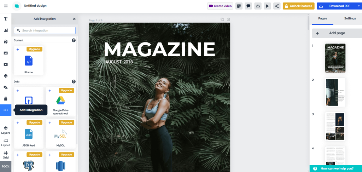Click Upgrade badge on IFrame card

pos(34,49)
